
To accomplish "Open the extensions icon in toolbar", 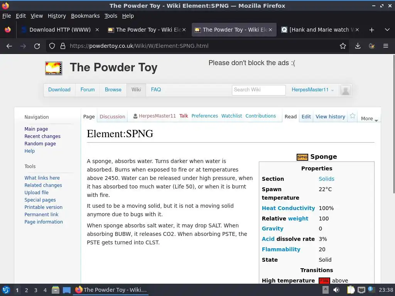I will coord(371,46).
